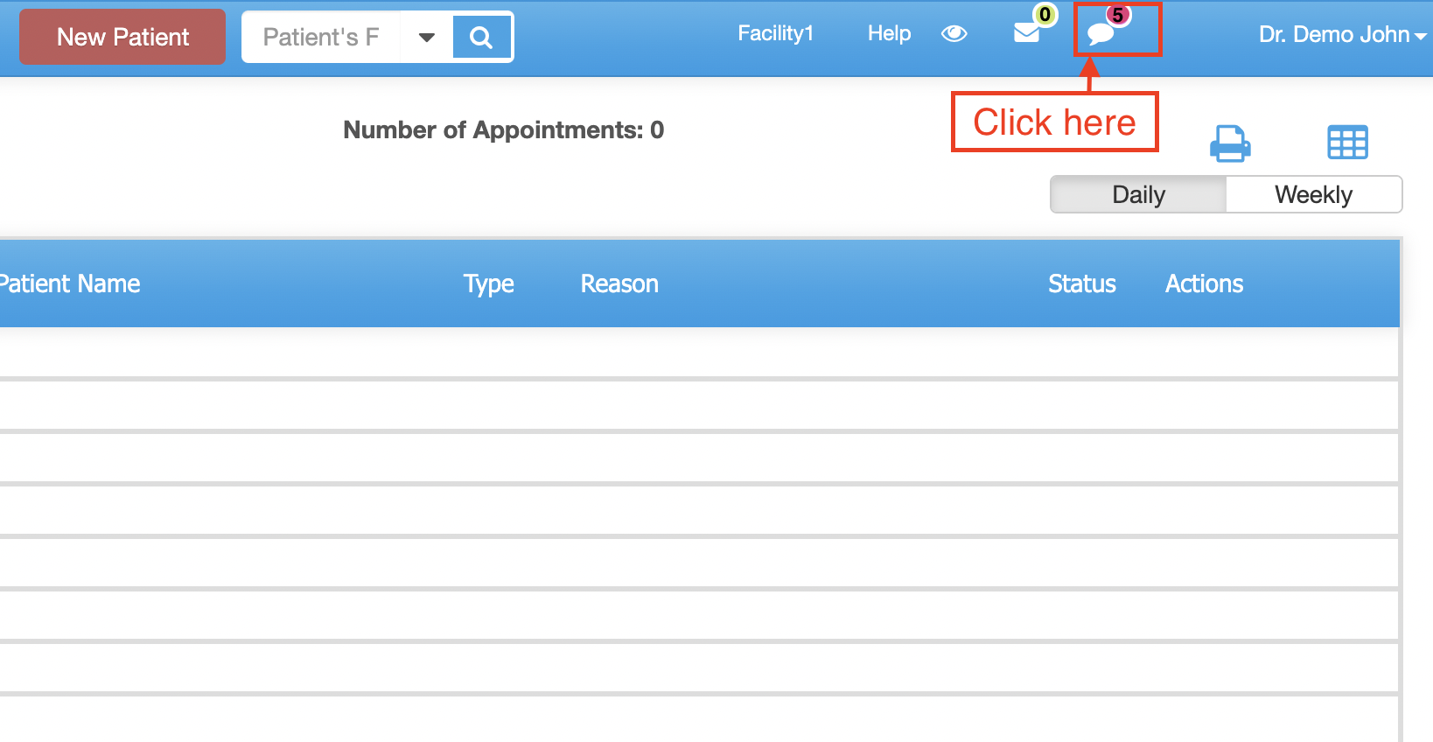This screenshot has height=742, width=1433.
Task: Open the Facility1 menu item
Action: pyautogui.click(x=775, y=33)
